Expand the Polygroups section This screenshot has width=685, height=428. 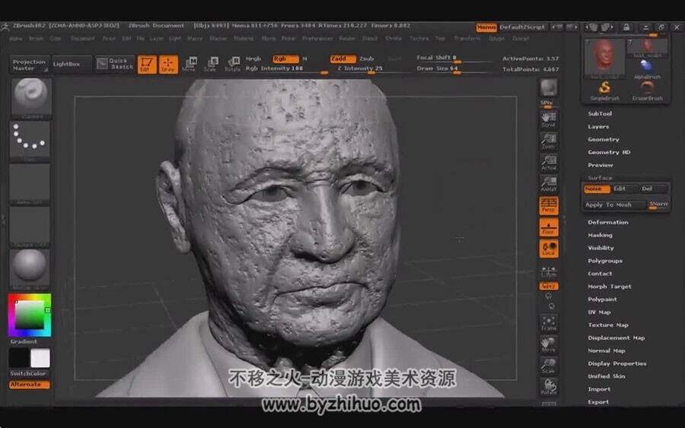pyautogui.click(x=605, y=261)
